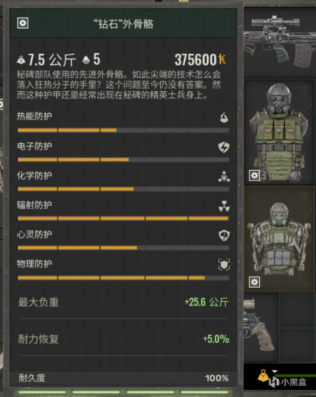Click the electrical protection lightning shield icon
The width and height of the screenshot is (316, 397).
[224, 147]
